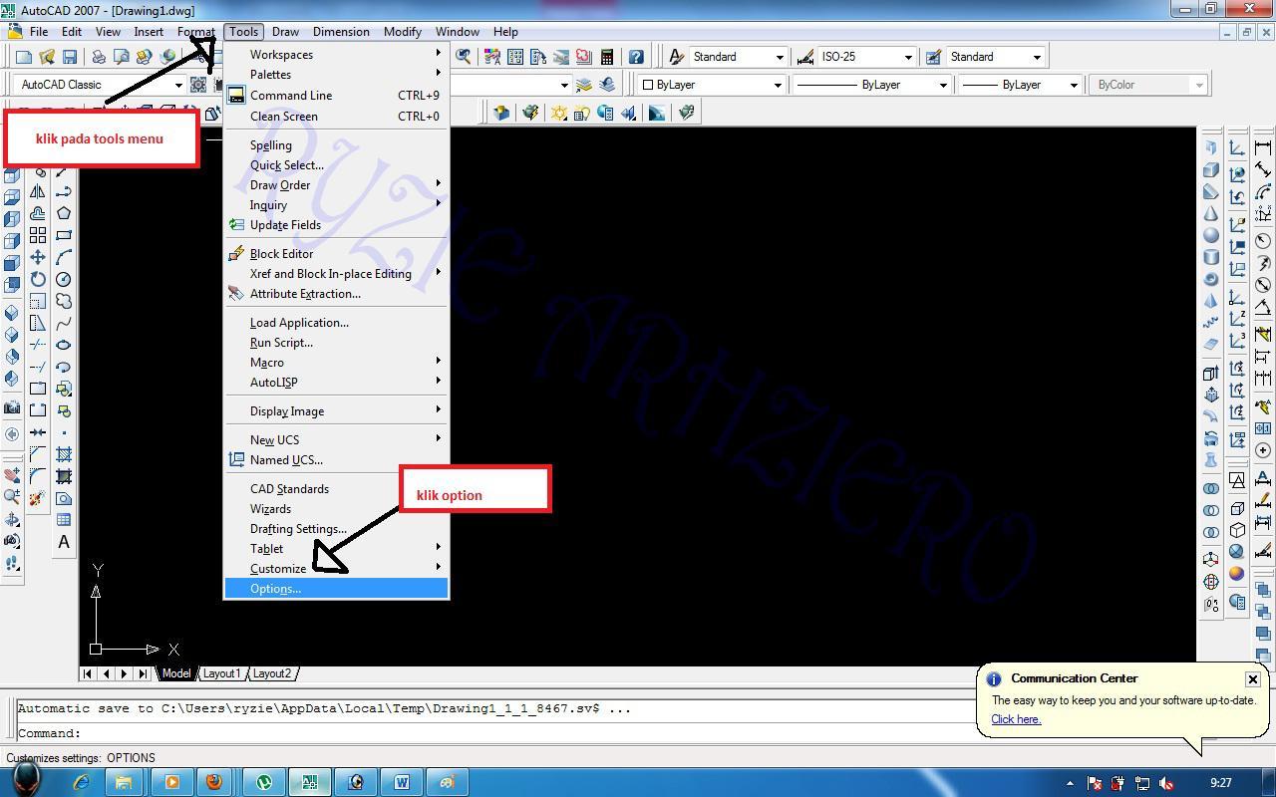This screenshot has width=1276, height=797.
Task: Open the Draw menu
Action: tap(285, 32)
